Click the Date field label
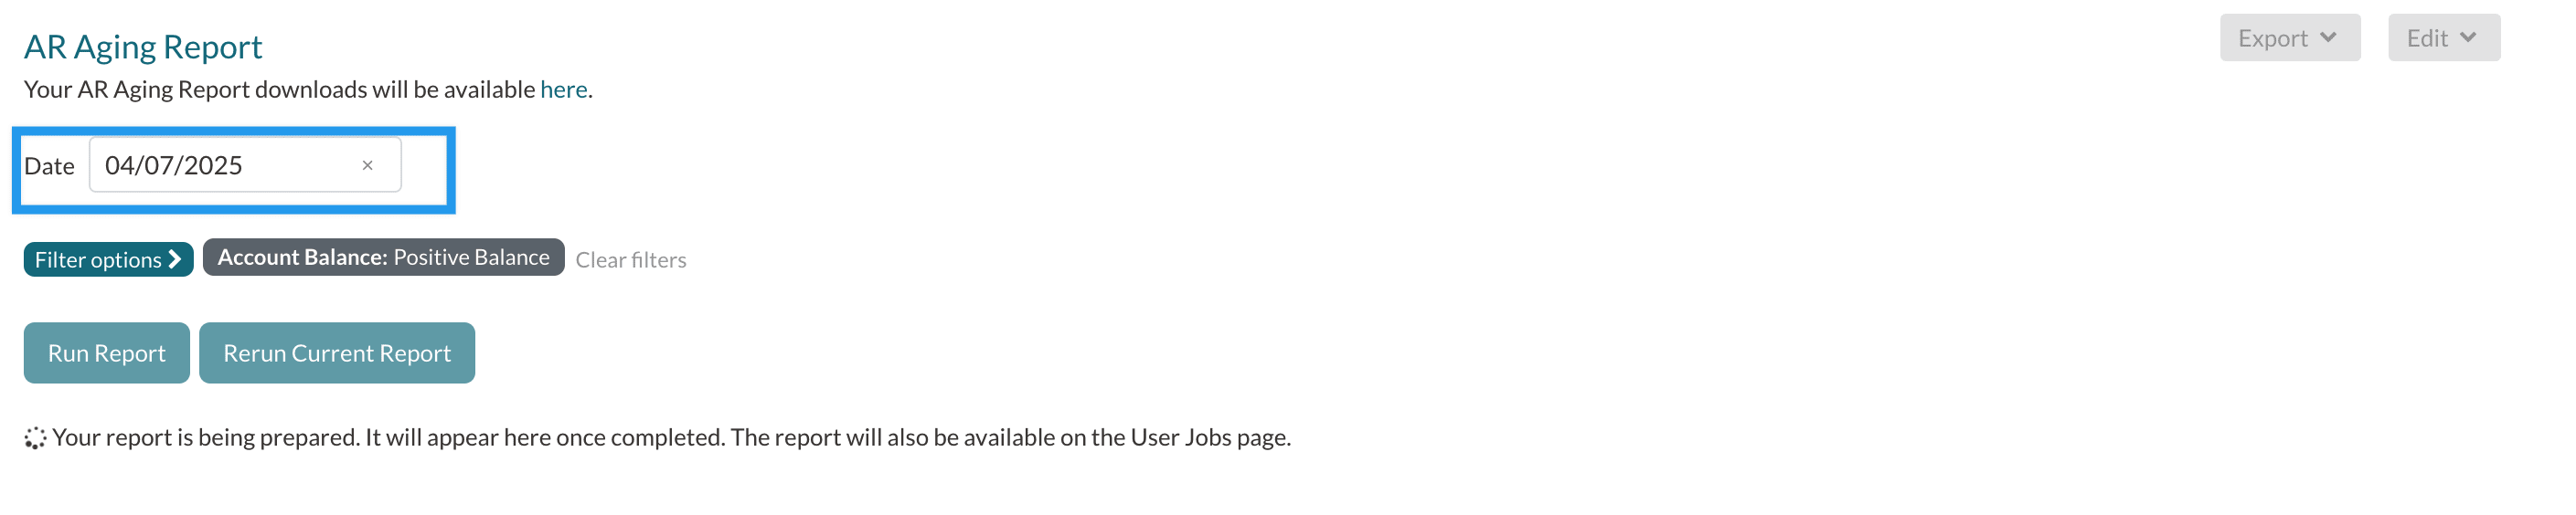This screenshot has height=515, width=2576. (x=49, y=167)
